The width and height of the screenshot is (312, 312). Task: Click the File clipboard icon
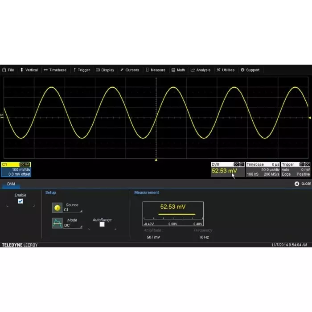pos(4,70)
